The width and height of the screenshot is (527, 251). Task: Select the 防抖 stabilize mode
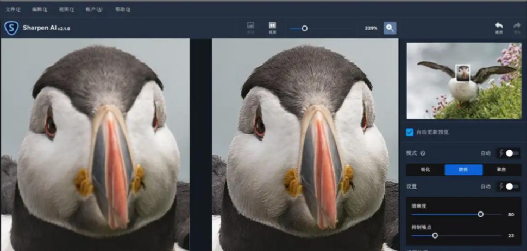click(463, 170)
